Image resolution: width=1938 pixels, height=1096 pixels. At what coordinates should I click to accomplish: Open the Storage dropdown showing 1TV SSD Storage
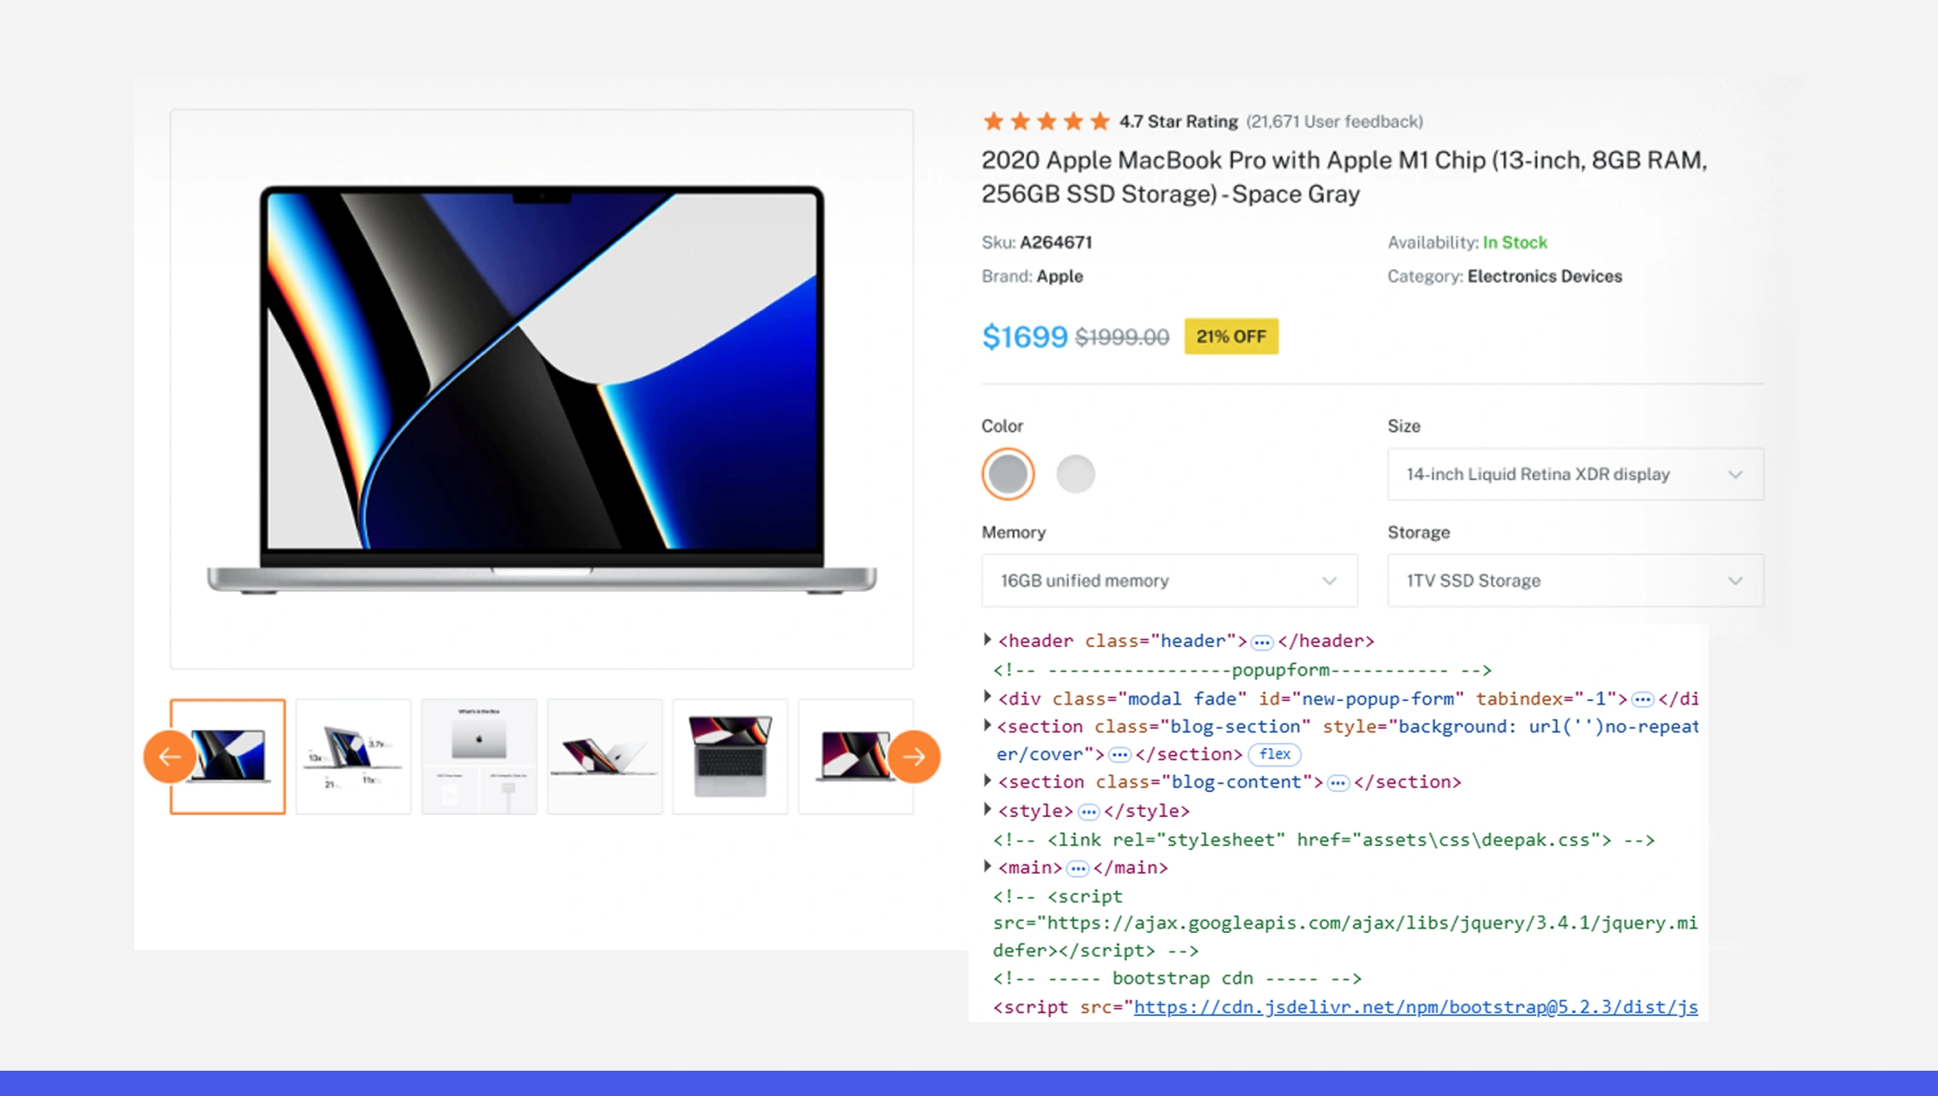pyautogui.click(x=1574, y=581)
